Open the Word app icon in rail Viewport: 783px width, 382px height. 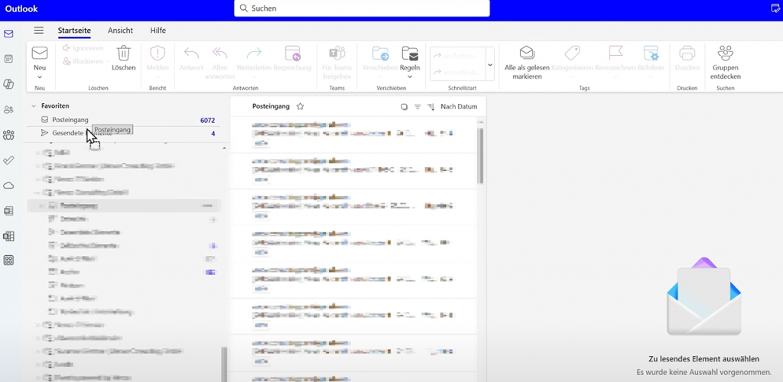pos(8,211)
